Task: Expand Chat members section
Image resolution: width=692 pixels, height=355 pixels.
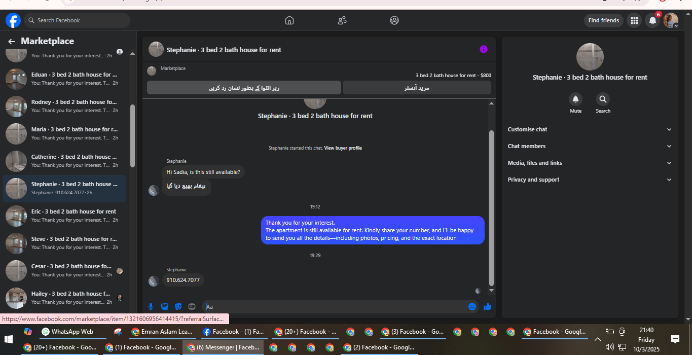Action: 590,146
